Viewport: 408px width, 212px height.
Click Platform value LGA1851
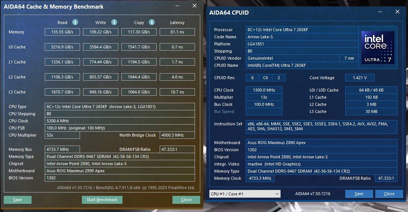click(302, 44)
